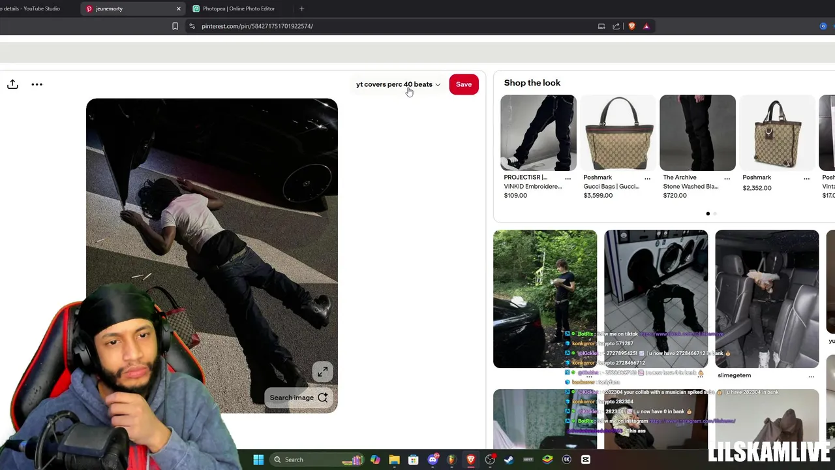Select the second Shop the look carousel dot
The image size is (835, 470).
[715, 213]
